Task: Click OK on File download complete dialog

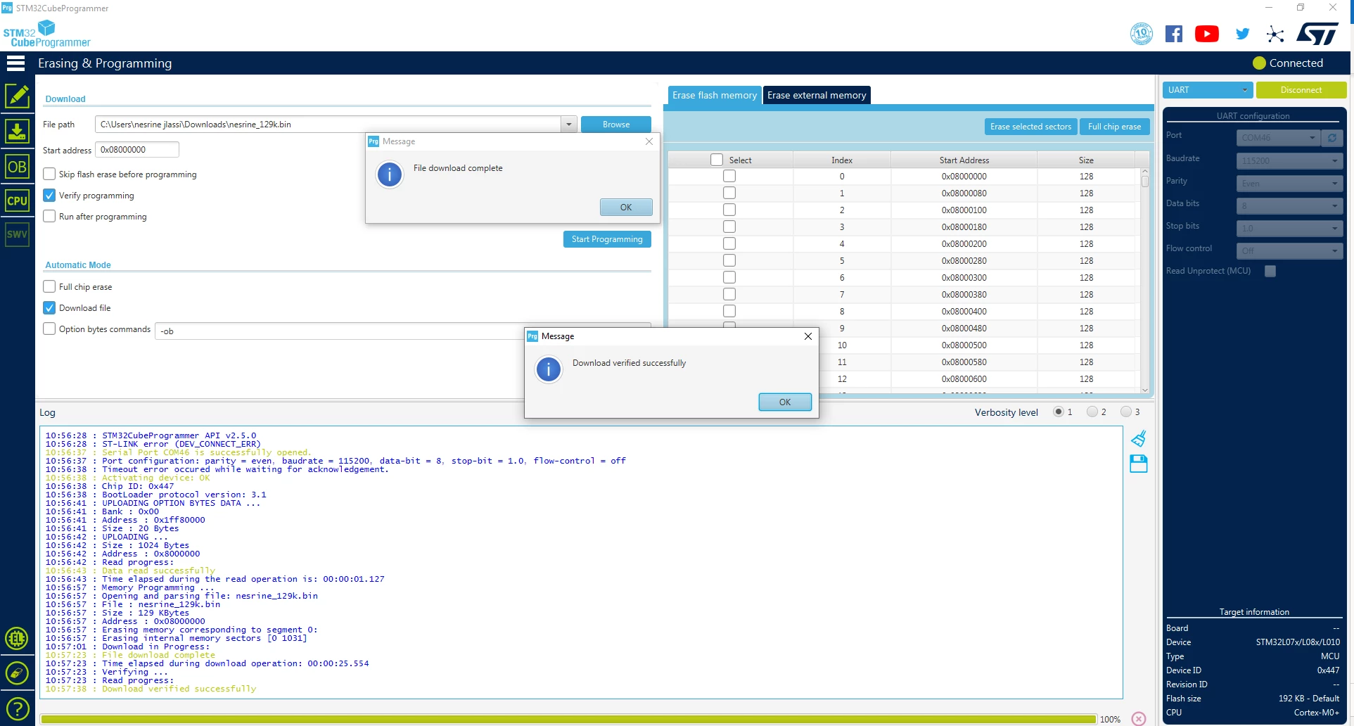Action: [x=626, y=208]
